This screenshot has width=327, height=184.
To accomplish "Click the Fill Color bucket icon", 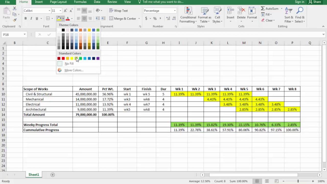I will (x=59, y=18).
